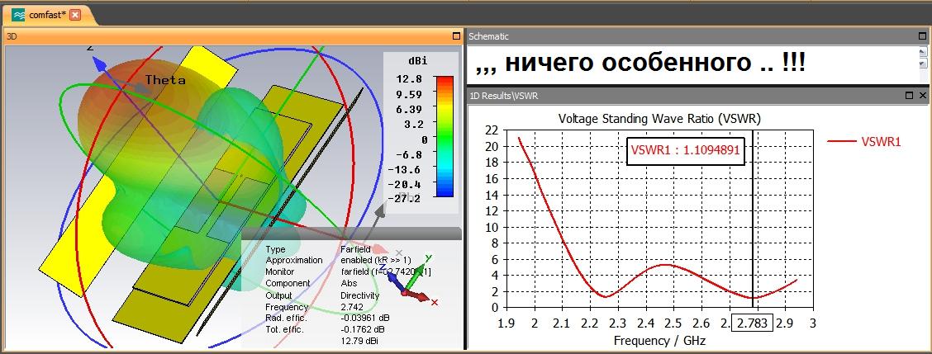Close the 1D Results VSWR panel

click(922, 95)
